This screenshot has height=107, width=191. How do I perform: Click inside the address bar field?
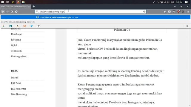coord(91,12)
